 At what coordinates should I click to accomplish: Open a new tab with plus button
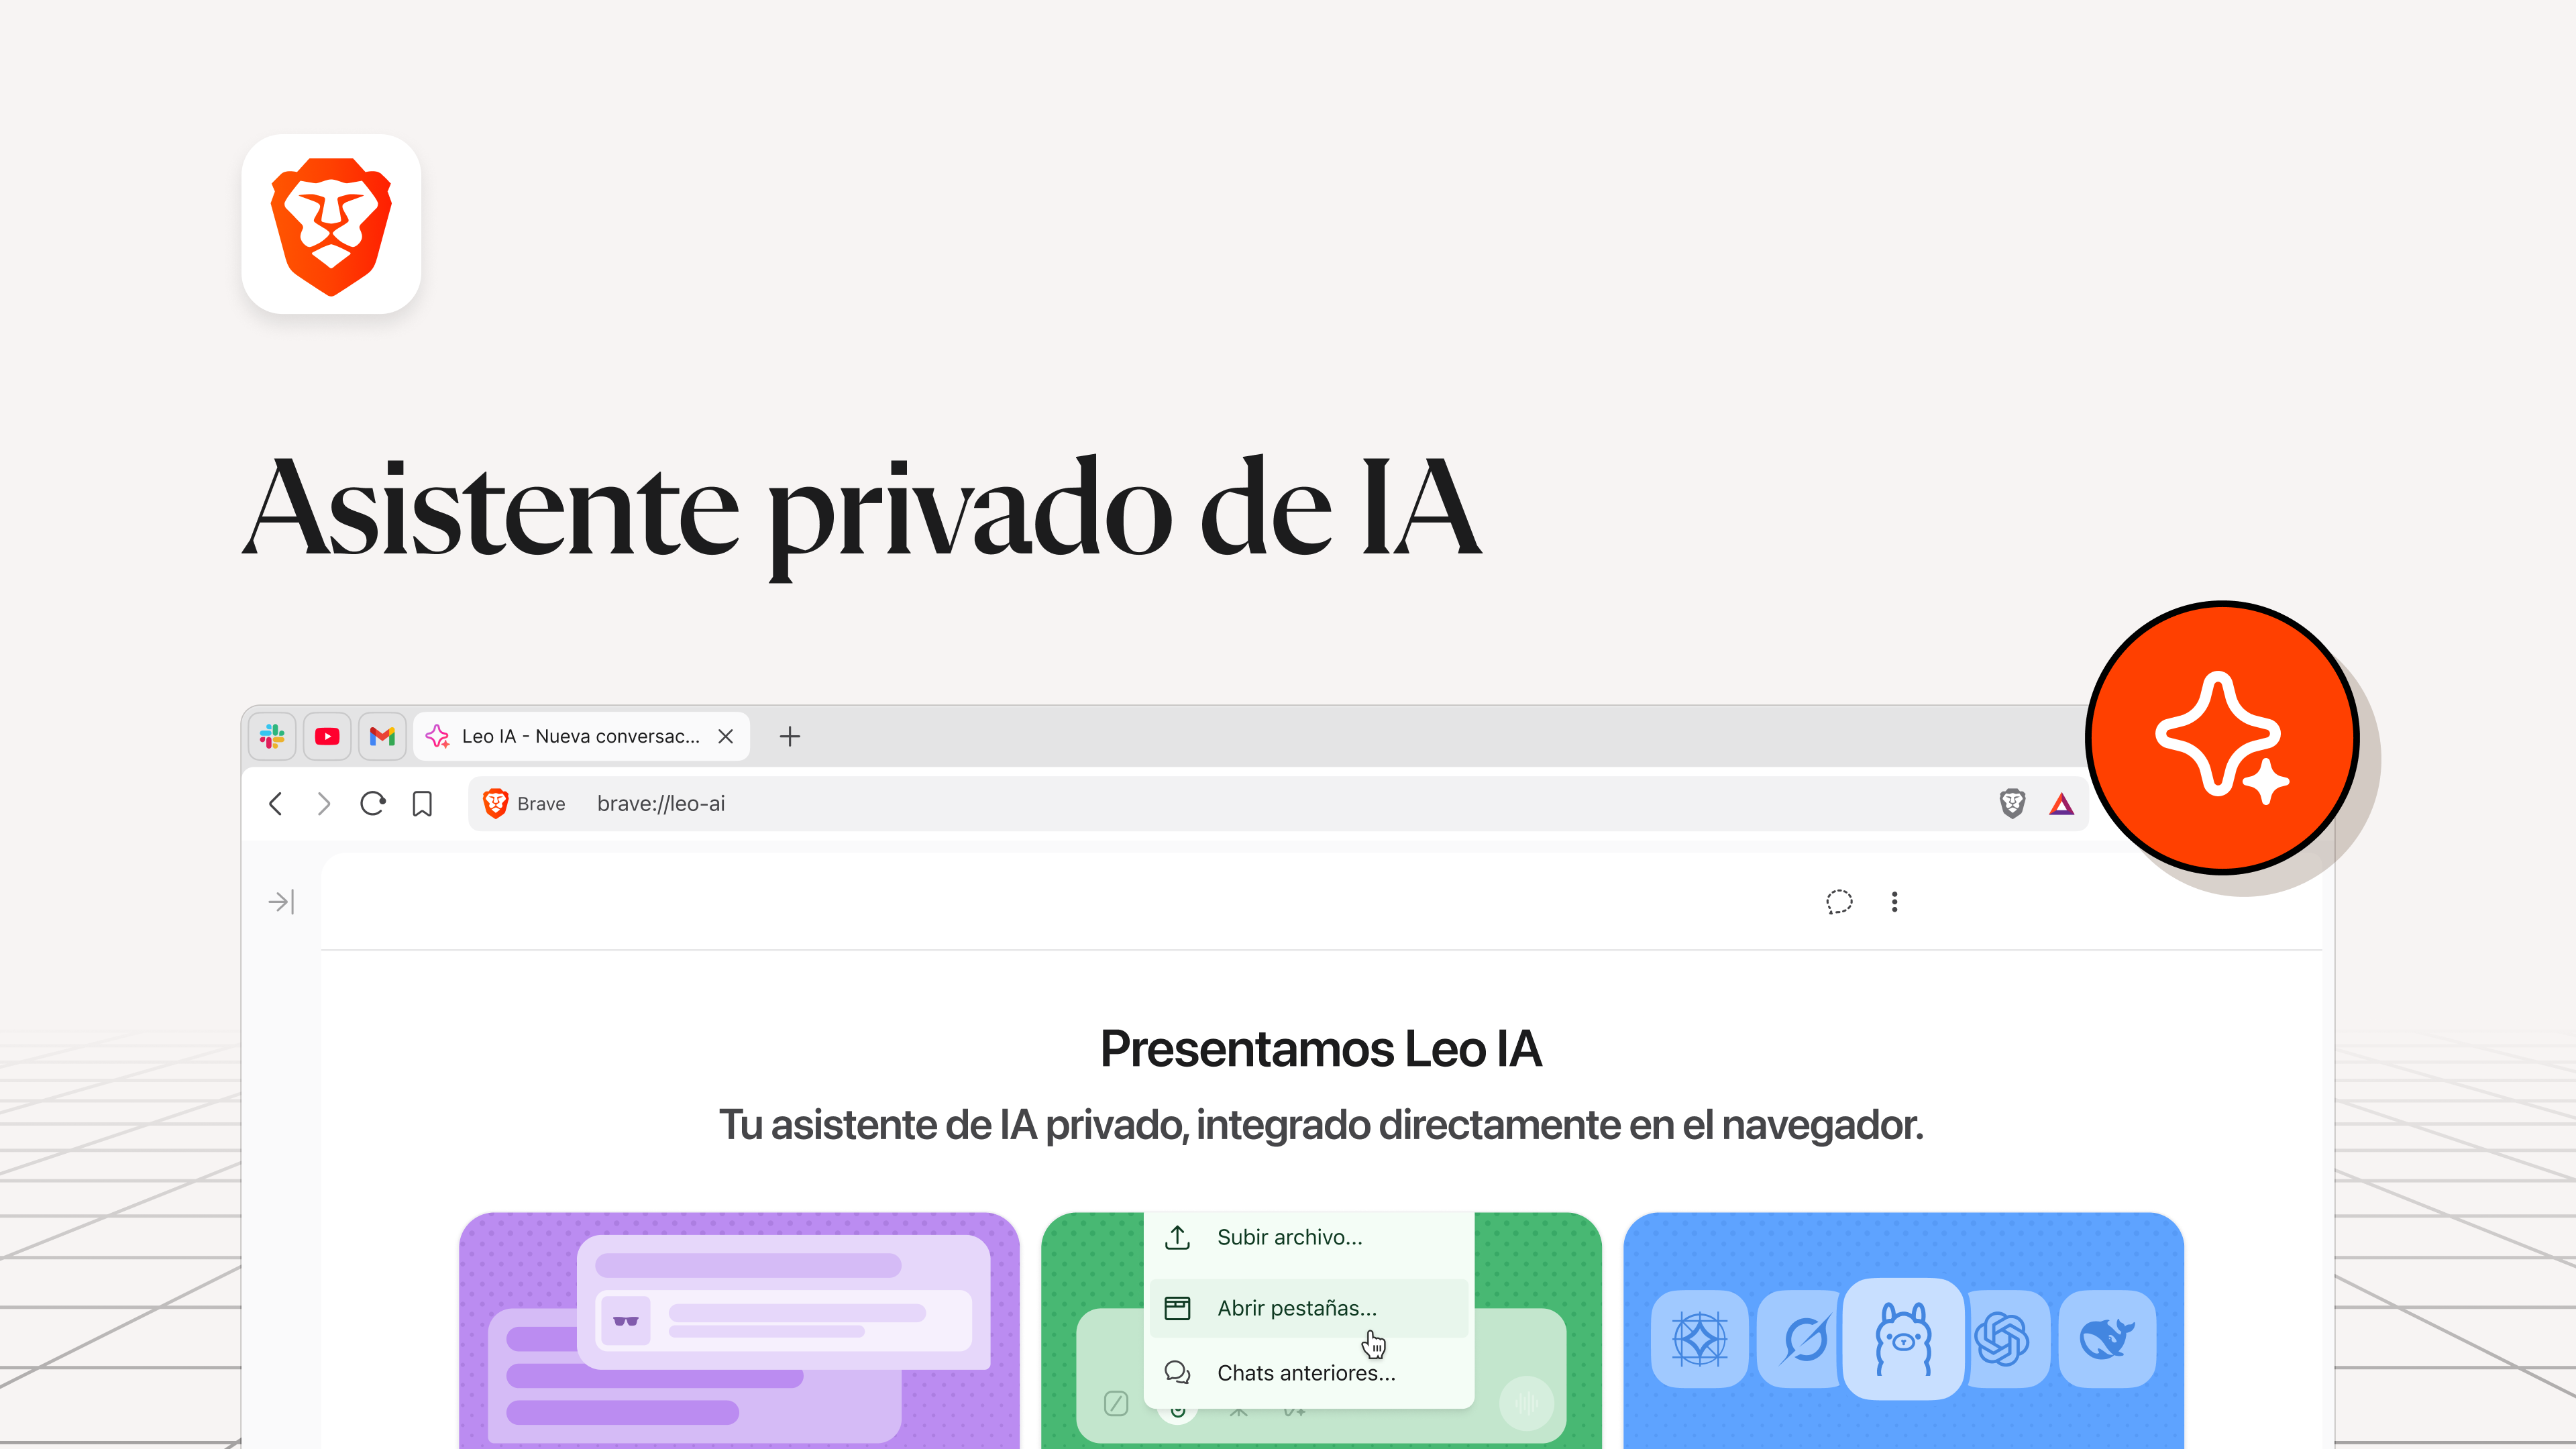[x=790, y=736]
